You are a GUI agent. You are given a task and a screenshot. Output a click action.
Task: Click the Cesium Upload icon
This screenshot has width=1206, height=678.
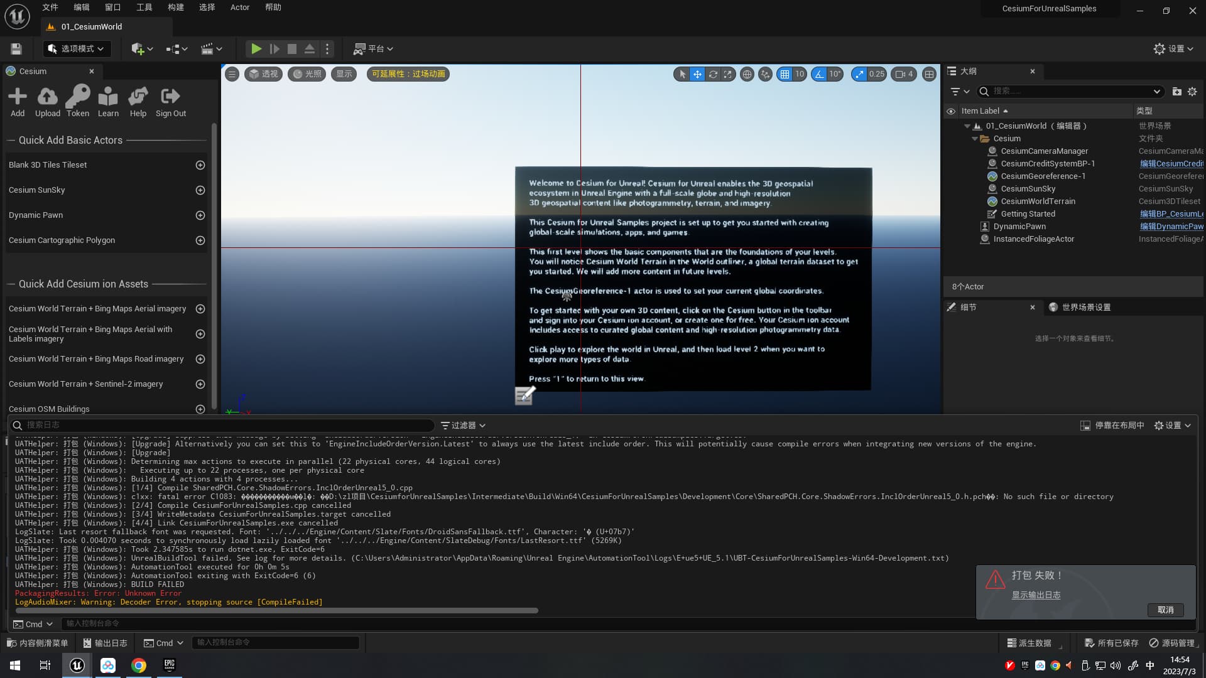click(47, 97)
